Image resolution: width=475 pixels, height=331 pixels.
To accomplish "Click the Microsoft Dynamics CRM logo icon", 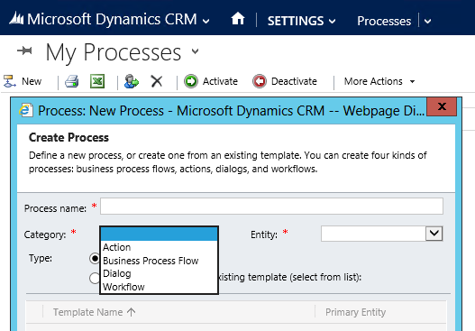I will click(x=16, y=18).
